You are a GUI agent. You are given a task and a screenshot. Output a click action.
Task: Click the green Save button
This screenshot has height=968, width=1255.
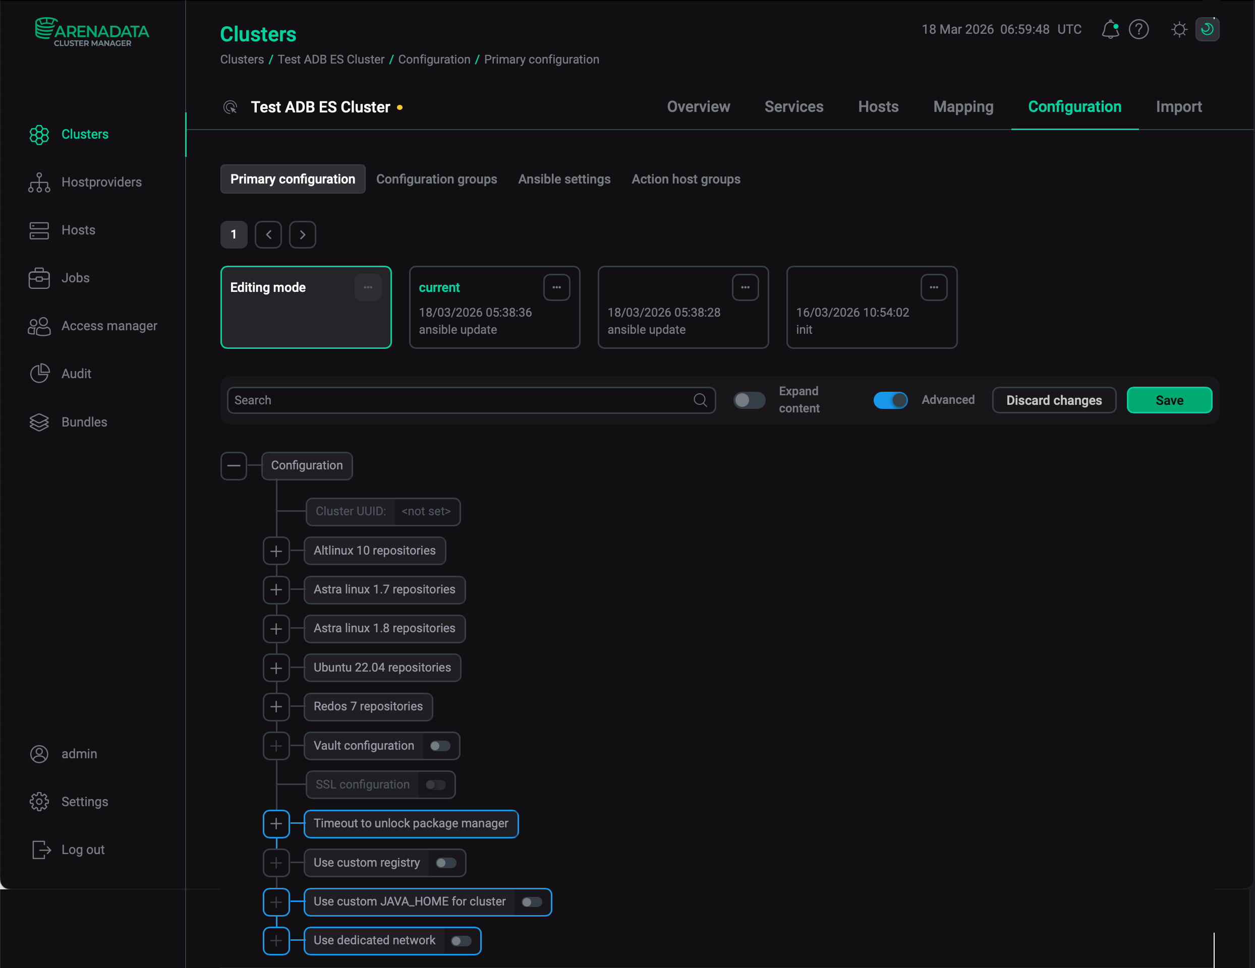[1169, 400]
